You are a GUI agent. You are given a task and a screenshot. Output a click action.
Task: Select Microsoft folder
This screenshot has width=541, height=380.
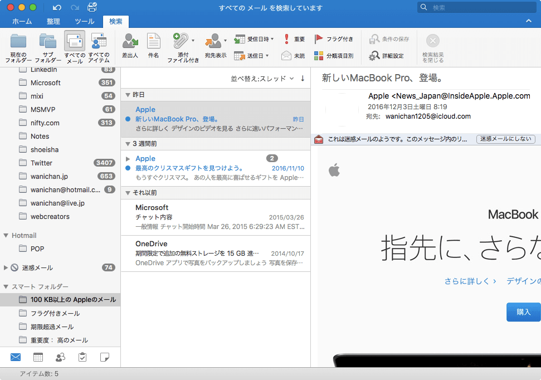point(60,83)
